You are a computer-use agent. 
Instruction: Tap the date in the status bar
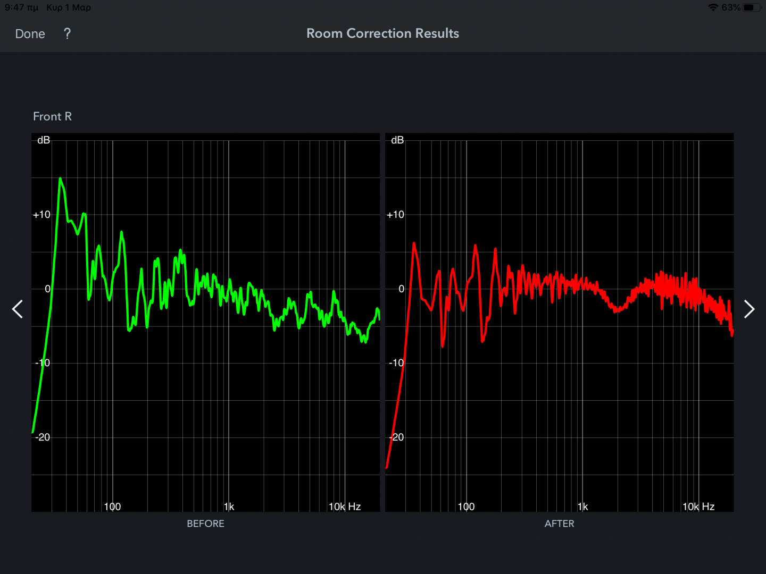click(69, 7)
